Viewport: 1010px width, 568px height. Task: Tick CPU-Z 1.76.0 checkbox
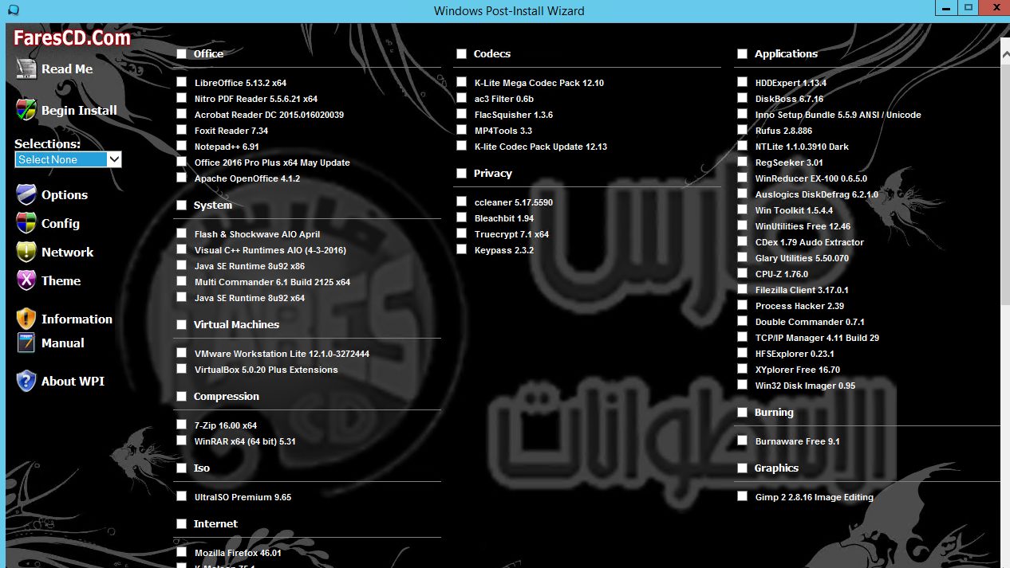coord(743,273)
